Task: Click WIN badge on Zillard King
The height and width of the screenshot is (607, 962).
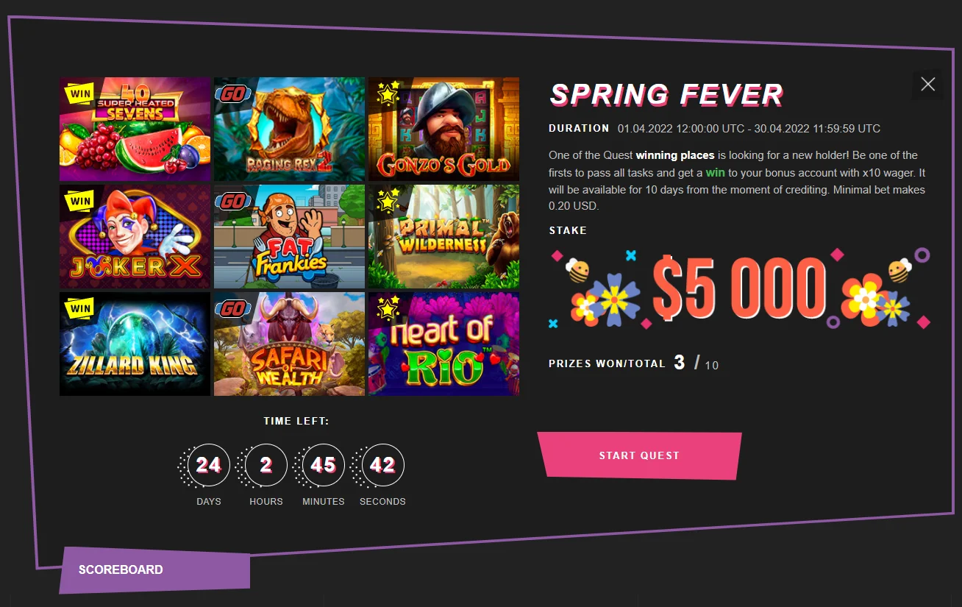Action: click(x=80, y=309)
